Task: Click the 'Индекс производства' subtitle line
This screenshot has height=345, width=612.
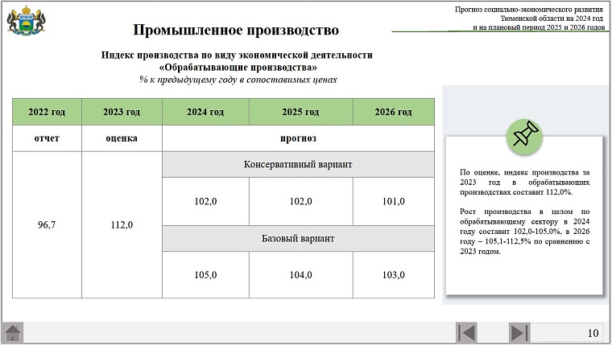Action: click(x=237, y=55)
